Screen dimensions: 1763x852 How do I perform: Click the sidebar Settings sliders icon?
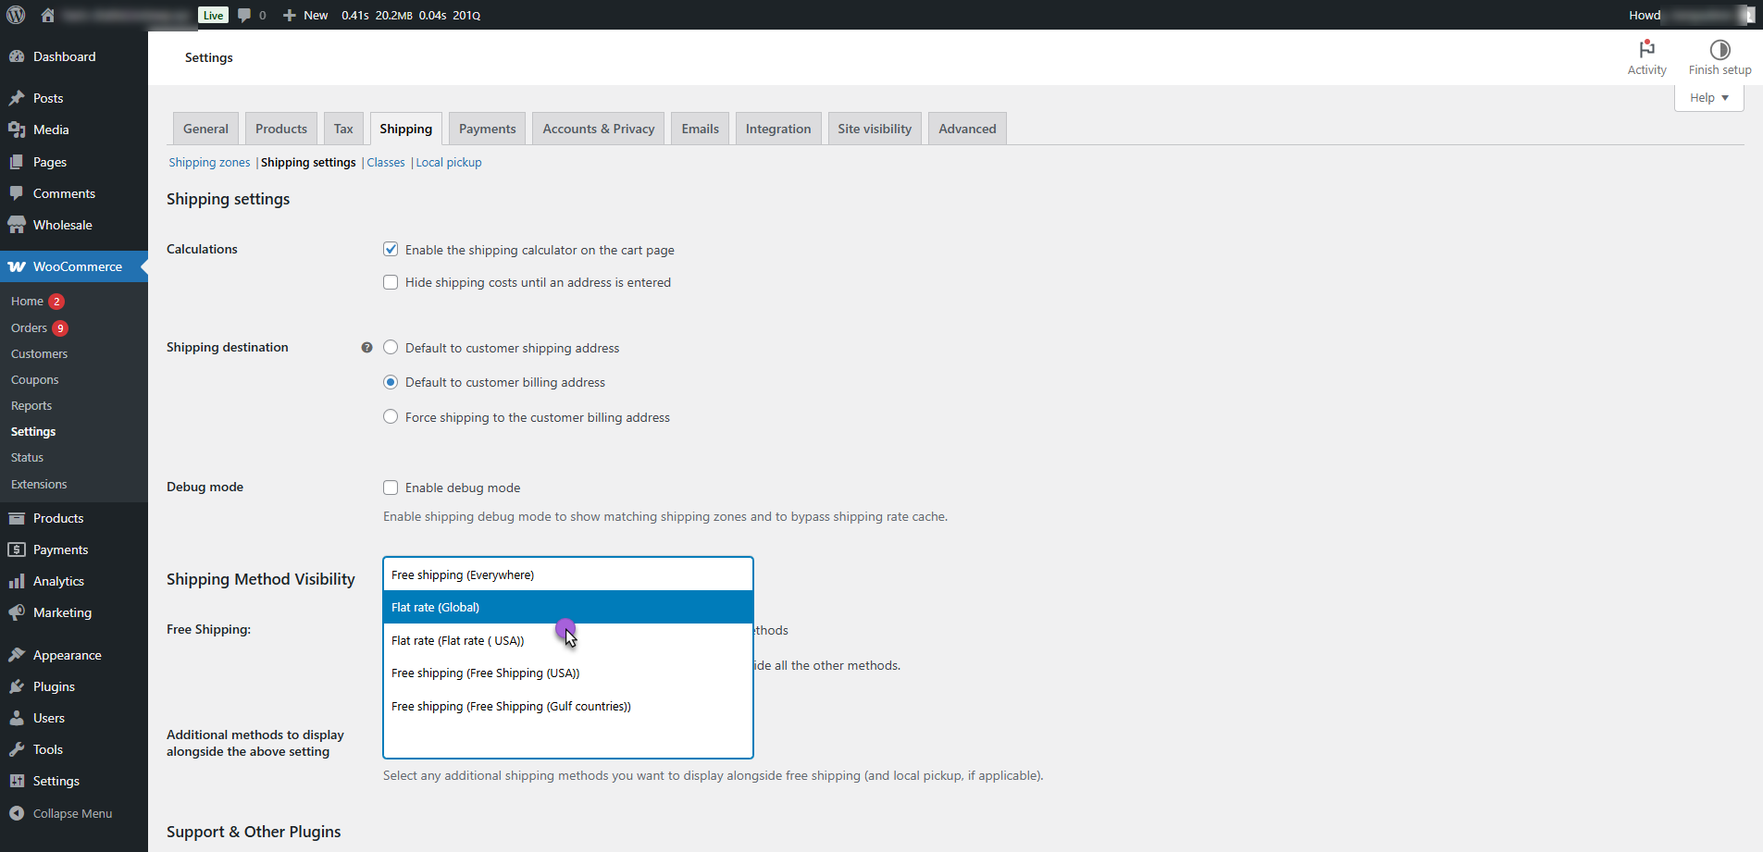pyautogui.click(x=17, y=781)
